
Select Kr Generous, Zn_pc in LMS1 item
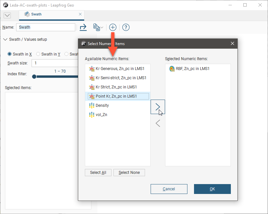(118, 69)
